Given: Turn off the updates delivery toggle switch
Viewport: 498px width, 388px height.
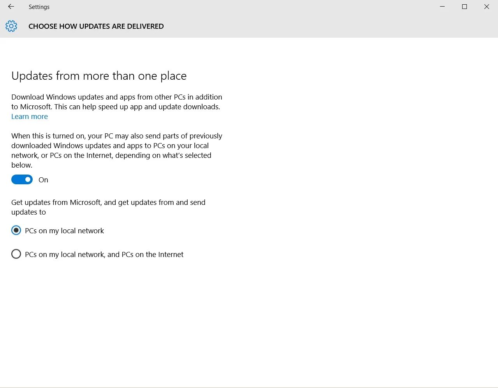Looking at the screenshot, I should [x=22, y=179].
